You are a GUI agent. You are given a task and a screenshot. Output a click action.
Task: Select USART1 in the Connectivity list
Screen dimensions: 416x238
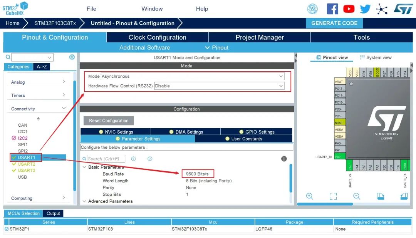click(x=27, y=158)
